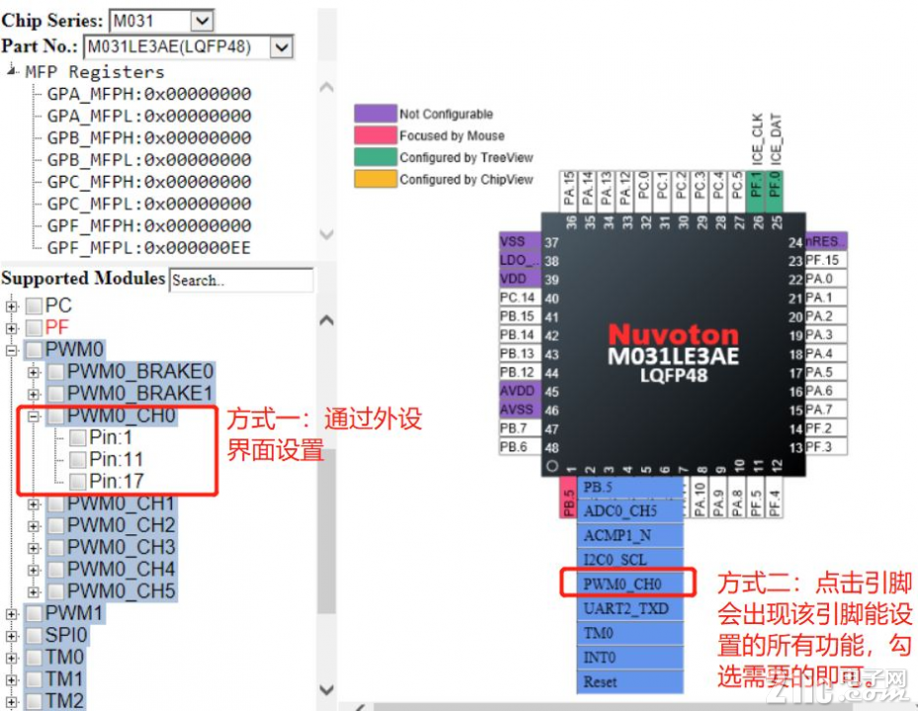Expand the PF module node

pyautogui.click(x=12, y=328)
